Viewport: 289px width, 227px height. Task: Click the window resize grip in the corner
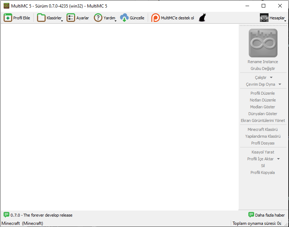point(286,224)
